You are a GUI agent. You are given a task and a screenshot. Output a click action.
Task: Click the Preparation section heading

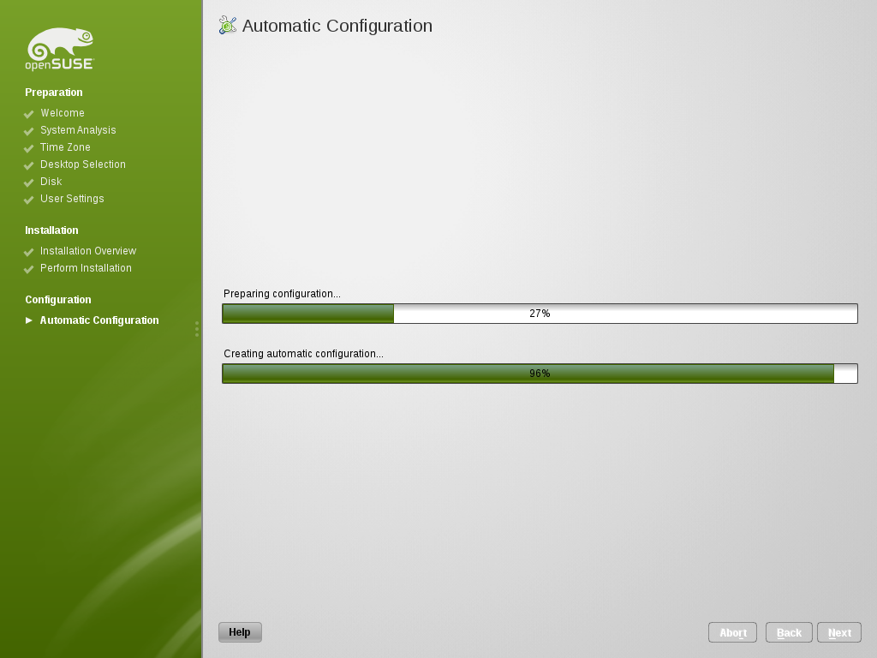pos(54,93)
